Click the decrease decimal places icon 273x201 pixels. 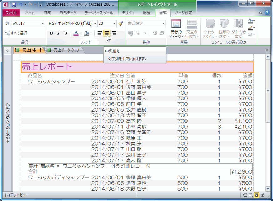tap(162, 33)
